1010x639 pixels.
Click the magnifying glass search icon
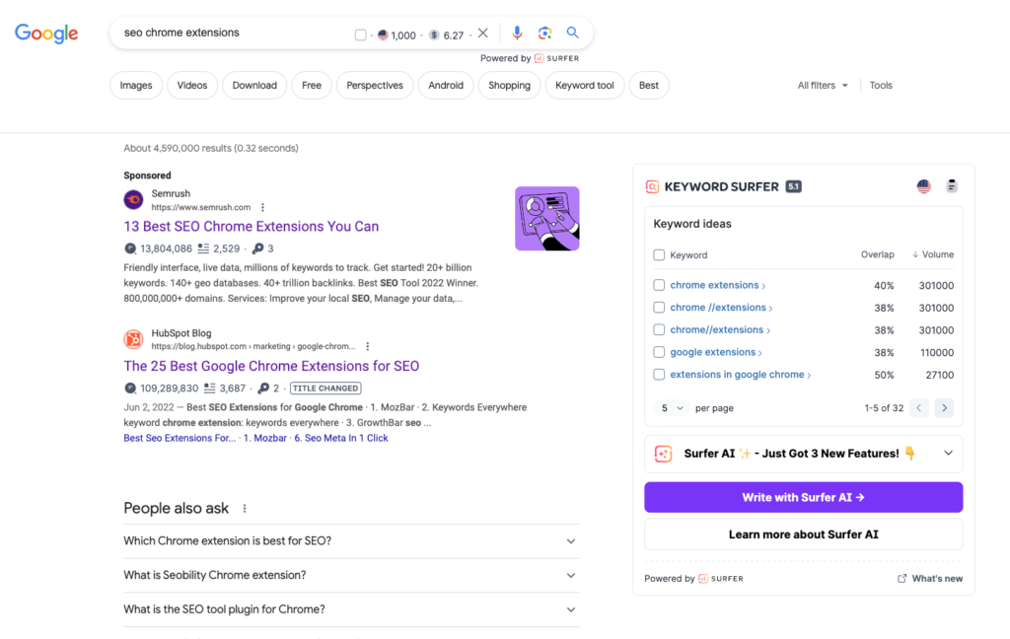573,34
